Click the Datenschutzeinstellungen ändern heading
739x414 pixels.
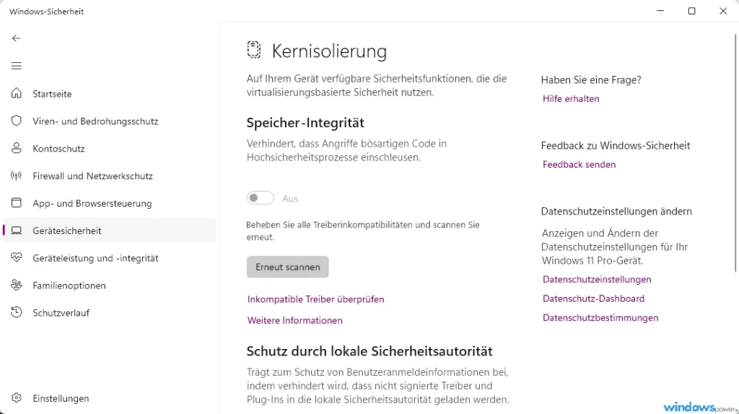click(616, 211)
